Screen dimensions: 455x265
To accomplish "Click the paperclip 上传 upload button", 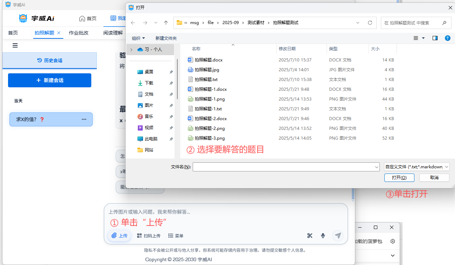I will click(120, 236).
